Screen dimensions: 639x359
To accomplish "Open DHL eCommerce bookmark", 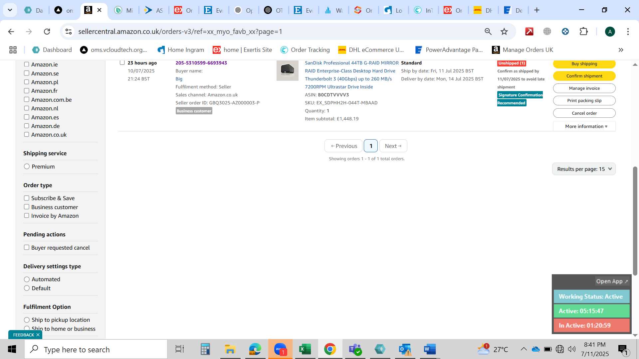I will (371, 50).
